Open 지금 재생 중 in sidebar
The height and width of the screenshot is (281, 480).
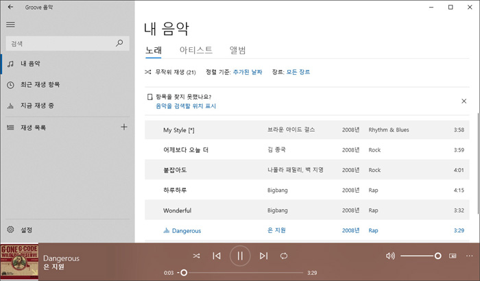67,106
